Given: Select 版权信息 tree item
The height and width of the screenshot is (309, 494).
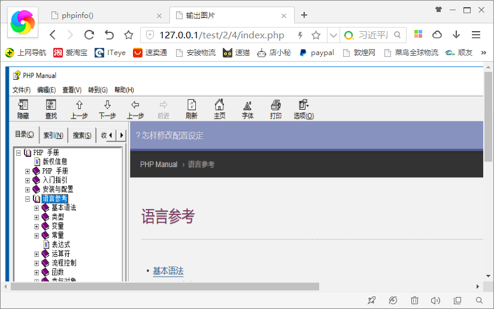Looking at the screenshot, I should (x=51, y=162).
